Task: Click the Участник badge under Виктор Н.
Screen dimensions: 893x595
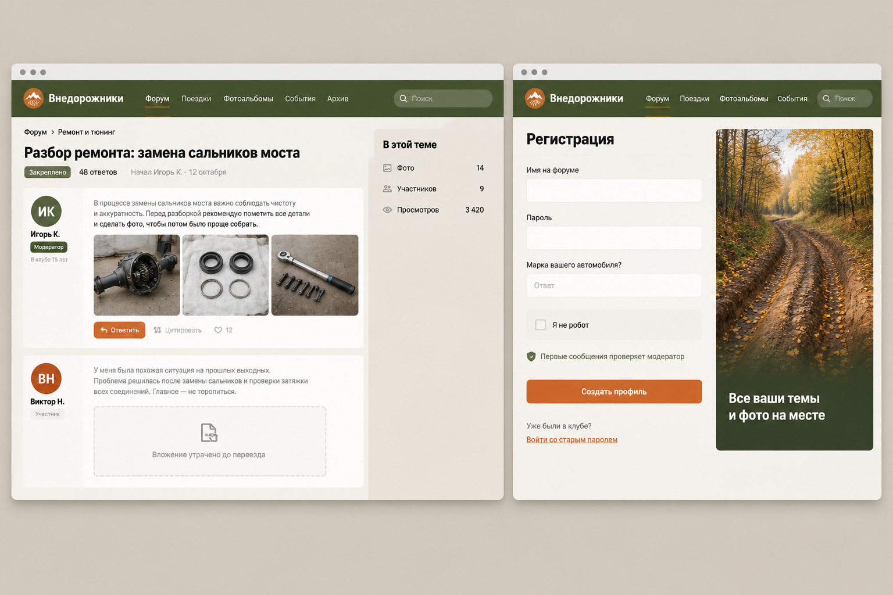Action: point(47,414)
